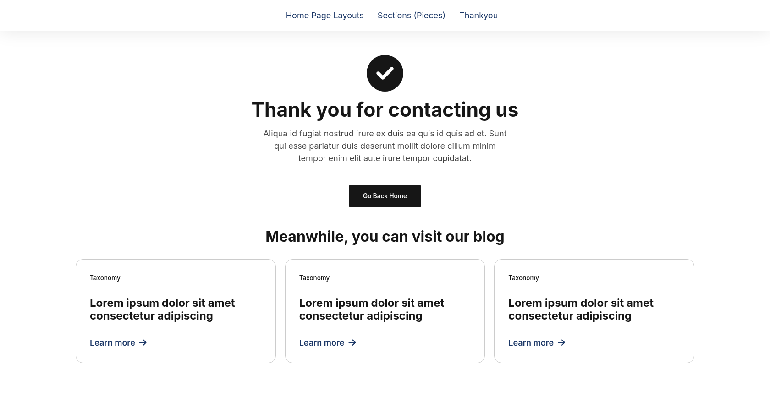This screenshot has height=401, width=770.
Task: Open the Learn more link in the middle card
Action: (x=321, y=343)
